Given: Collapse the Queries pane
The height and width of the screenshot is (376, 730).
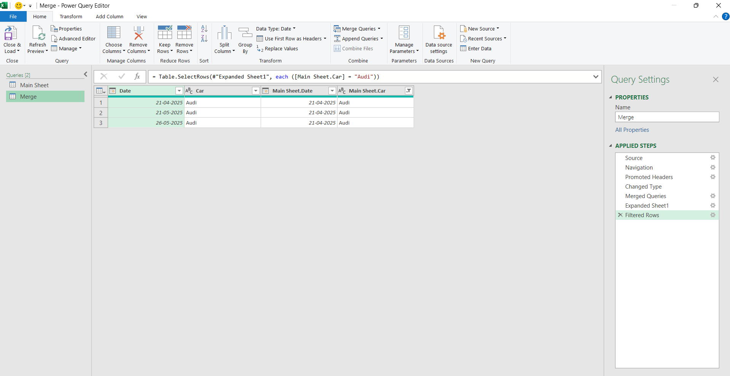Looking at the screenshot, I should click(x=86, y=74).
